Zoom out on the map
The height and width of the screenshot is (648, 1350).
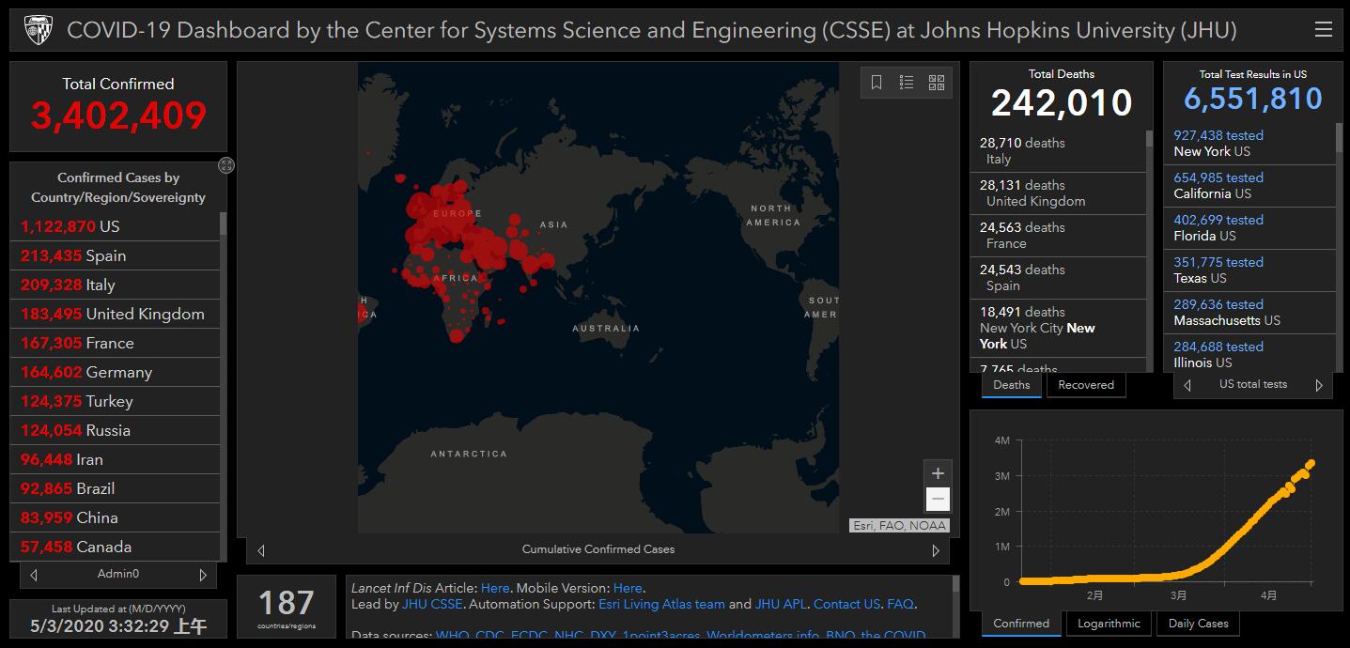tap(938, 499)
